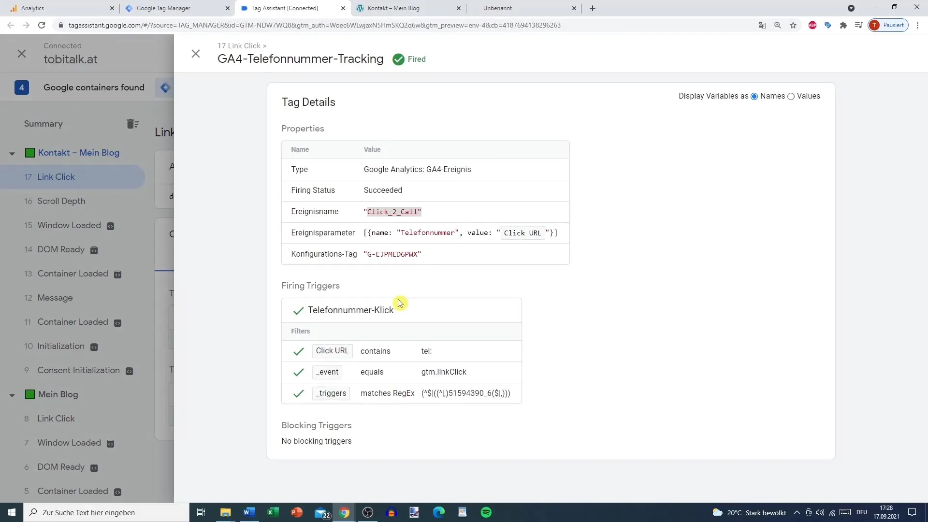The width and height of the screenshot is (928, 522).
Task: Click the WordPress Kontakt tab icon
Action: tap(359, 8)
